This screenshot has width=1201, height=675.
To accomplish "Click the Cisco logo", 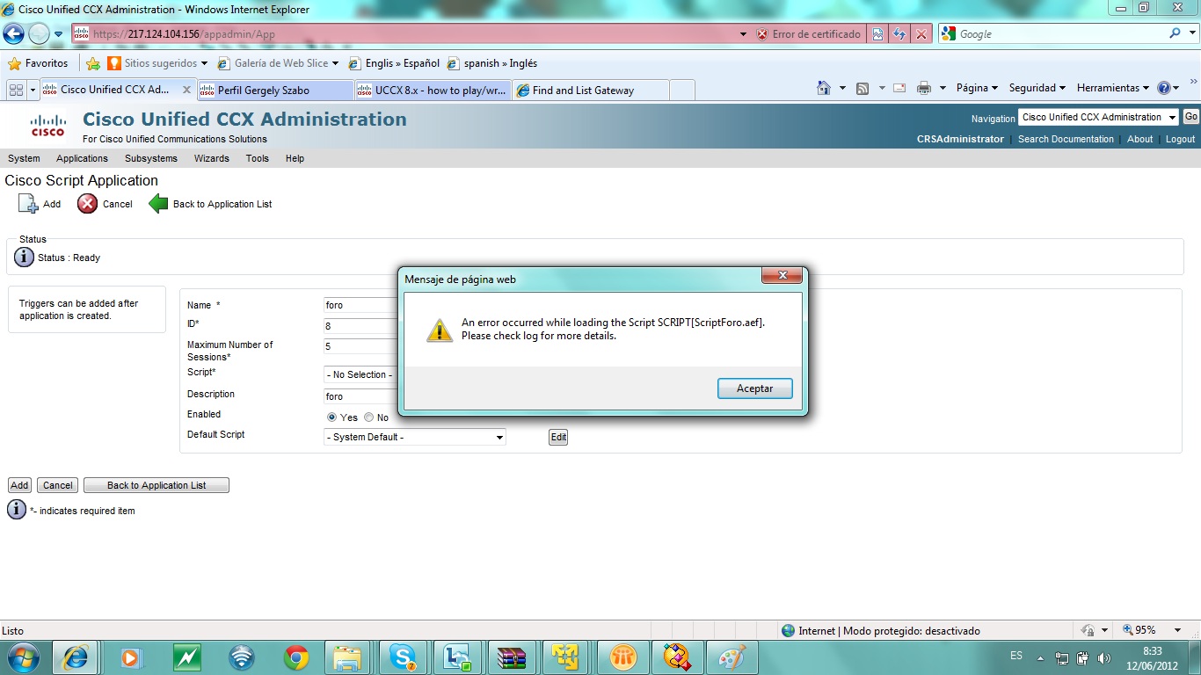I will tap(47, 126).
